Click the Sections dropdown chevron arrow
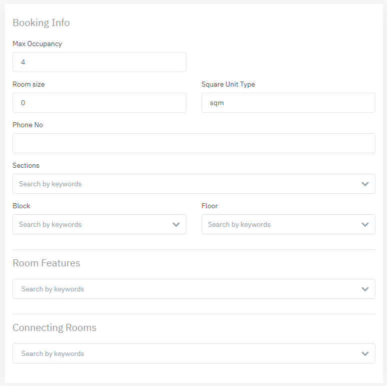The height and width of the screenshot is (386, 387). click(x=365, y=184)
